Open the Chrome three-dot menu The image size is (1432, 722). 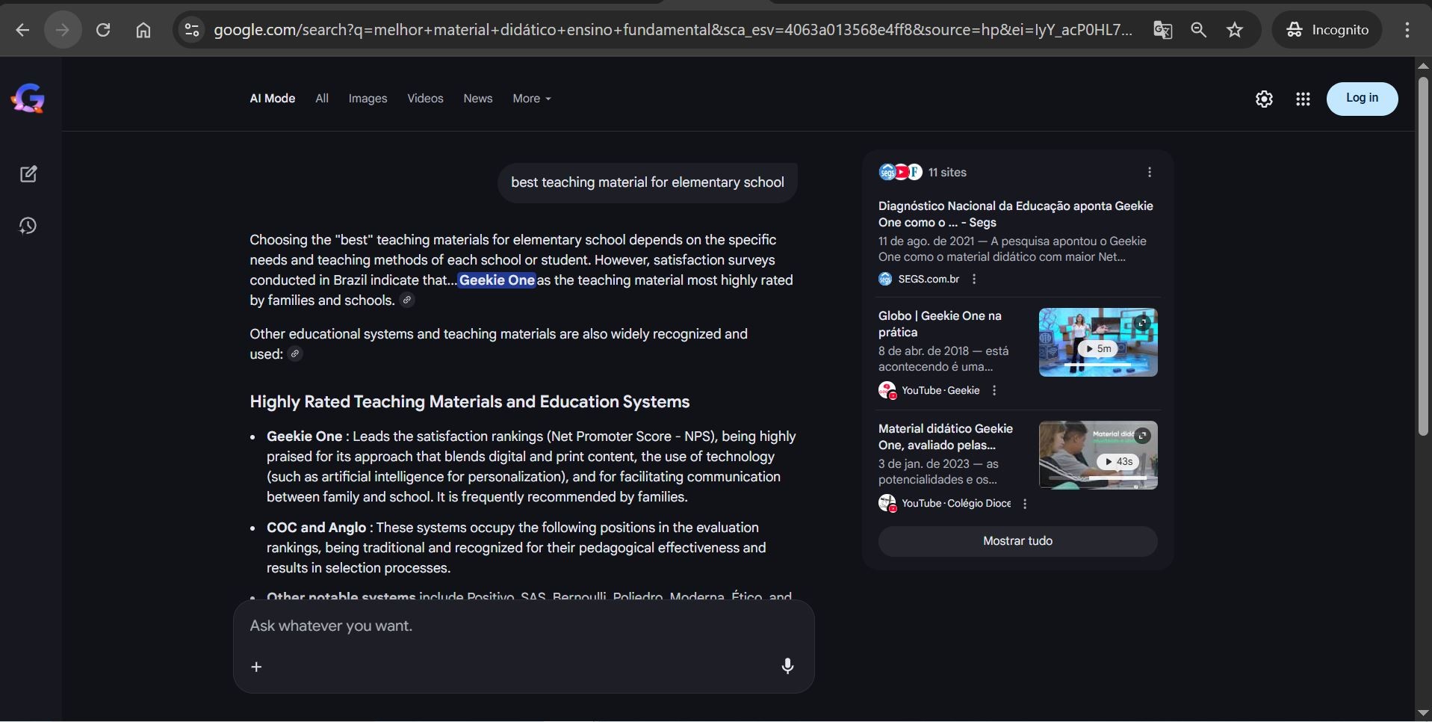tap(1407, 30)
